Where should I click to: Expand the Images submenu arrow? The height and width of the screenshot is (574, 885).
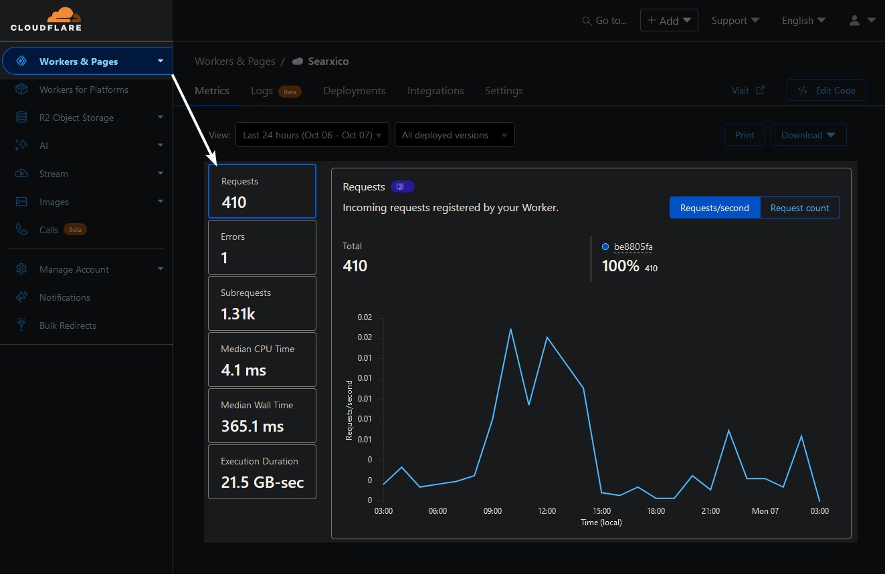coord(161,202)
